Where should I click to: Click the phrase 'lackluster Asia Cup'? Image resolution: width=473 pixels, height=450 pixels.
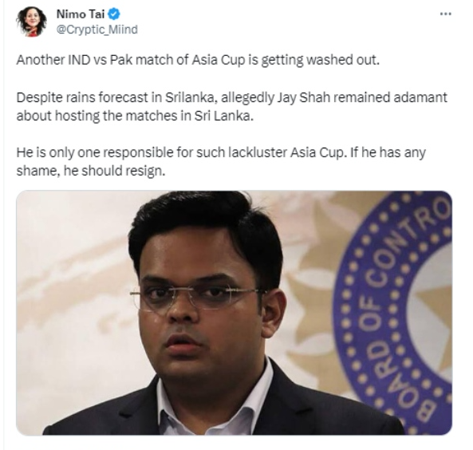(286, 152)
